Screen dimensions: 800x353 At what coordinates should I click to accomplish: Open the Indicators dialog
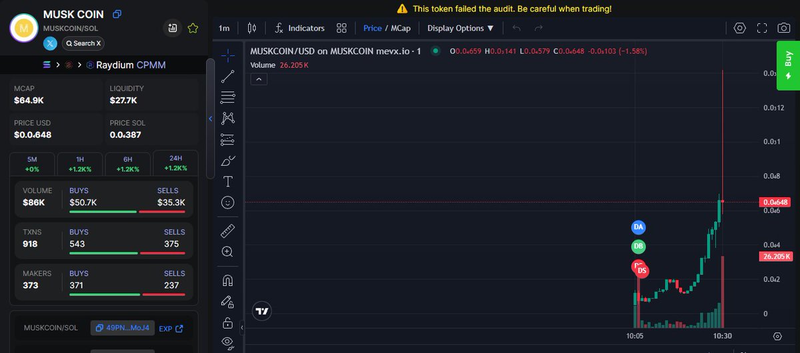(299, 28)
